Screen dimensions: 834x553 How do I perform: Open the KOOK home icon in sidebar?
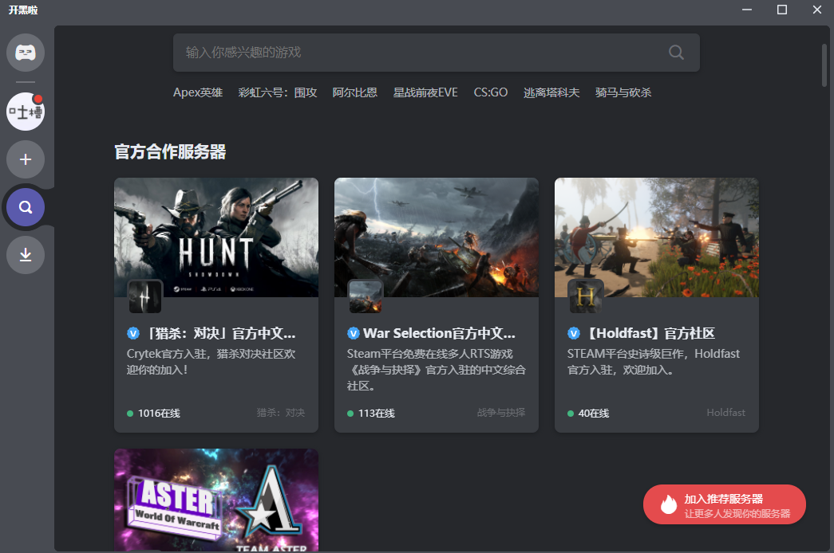click(26, 53)
